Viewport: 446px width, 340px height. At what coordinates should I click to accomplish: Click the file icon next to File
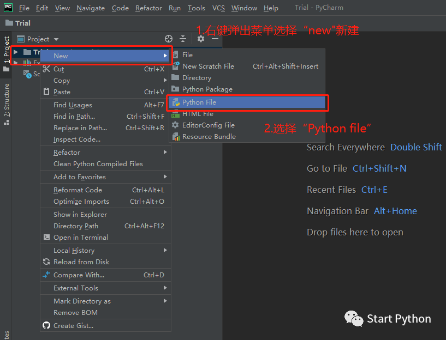(x=175, y=54)
